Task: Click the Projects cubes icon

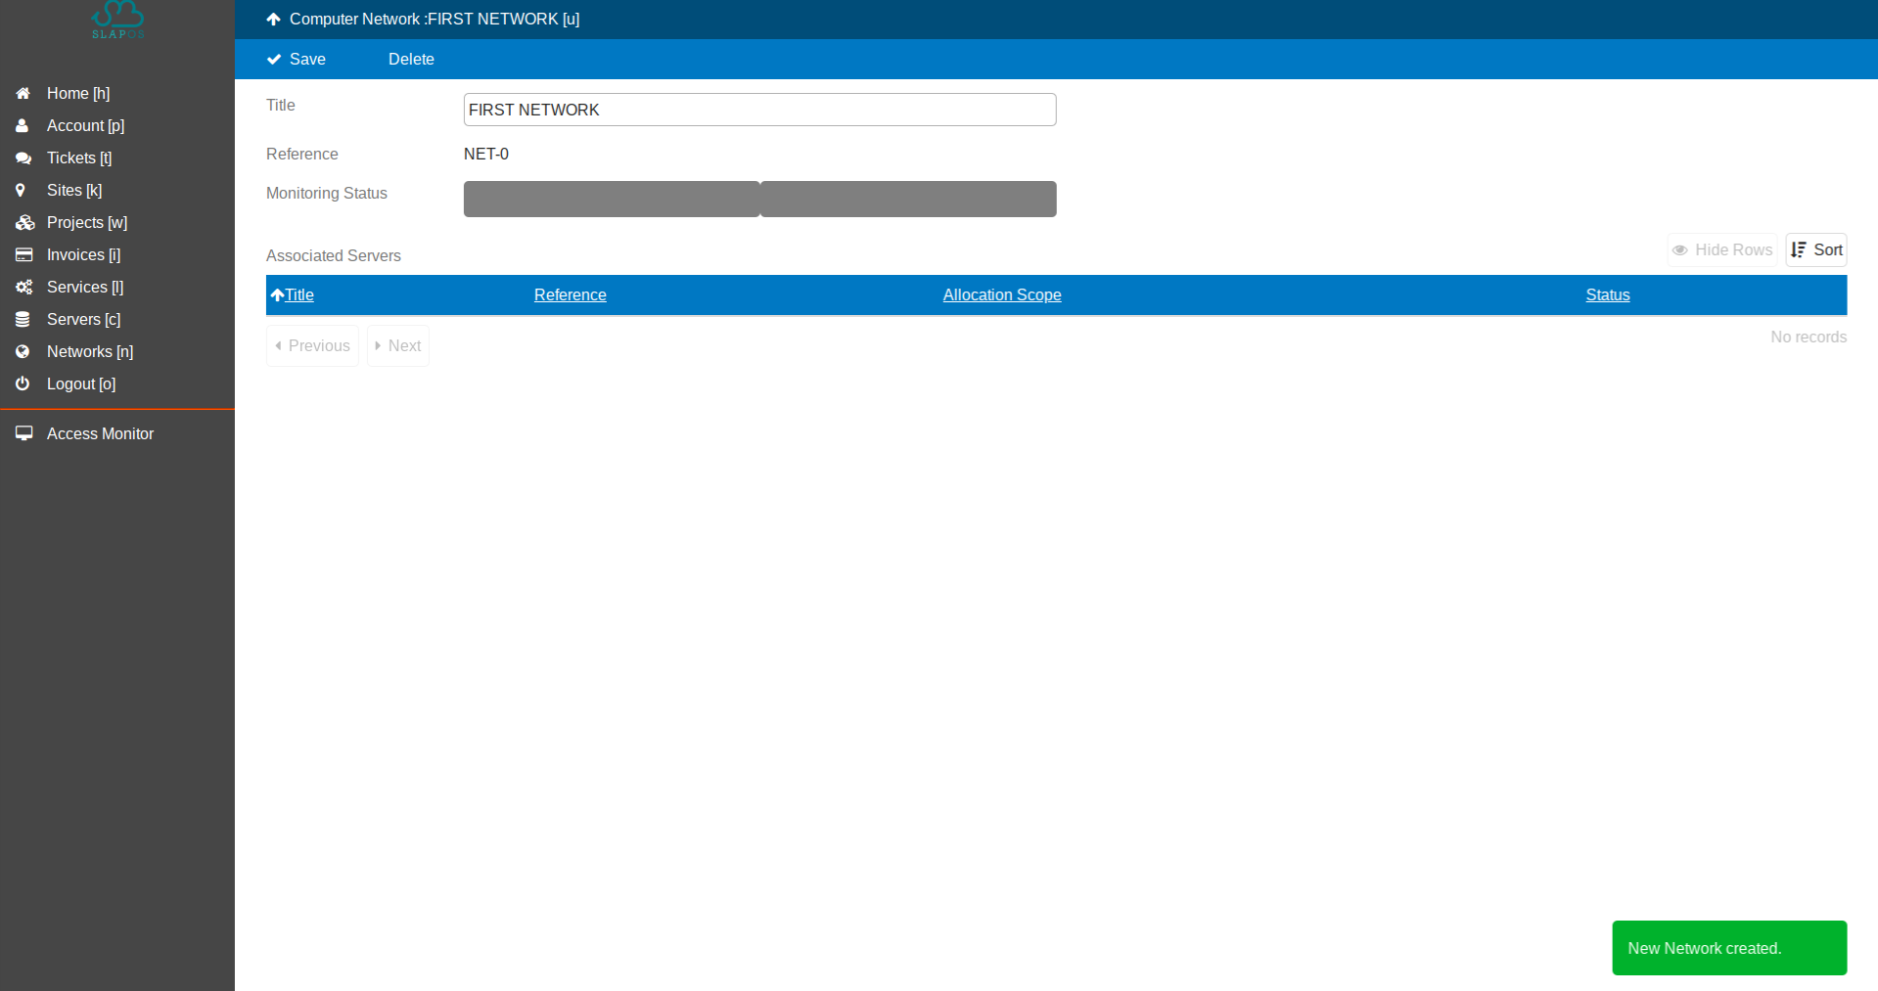Action: pos(24,223)
